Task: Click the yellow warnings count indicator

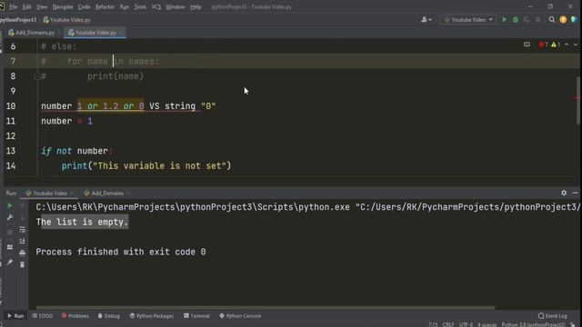Action: coord(556,45)
